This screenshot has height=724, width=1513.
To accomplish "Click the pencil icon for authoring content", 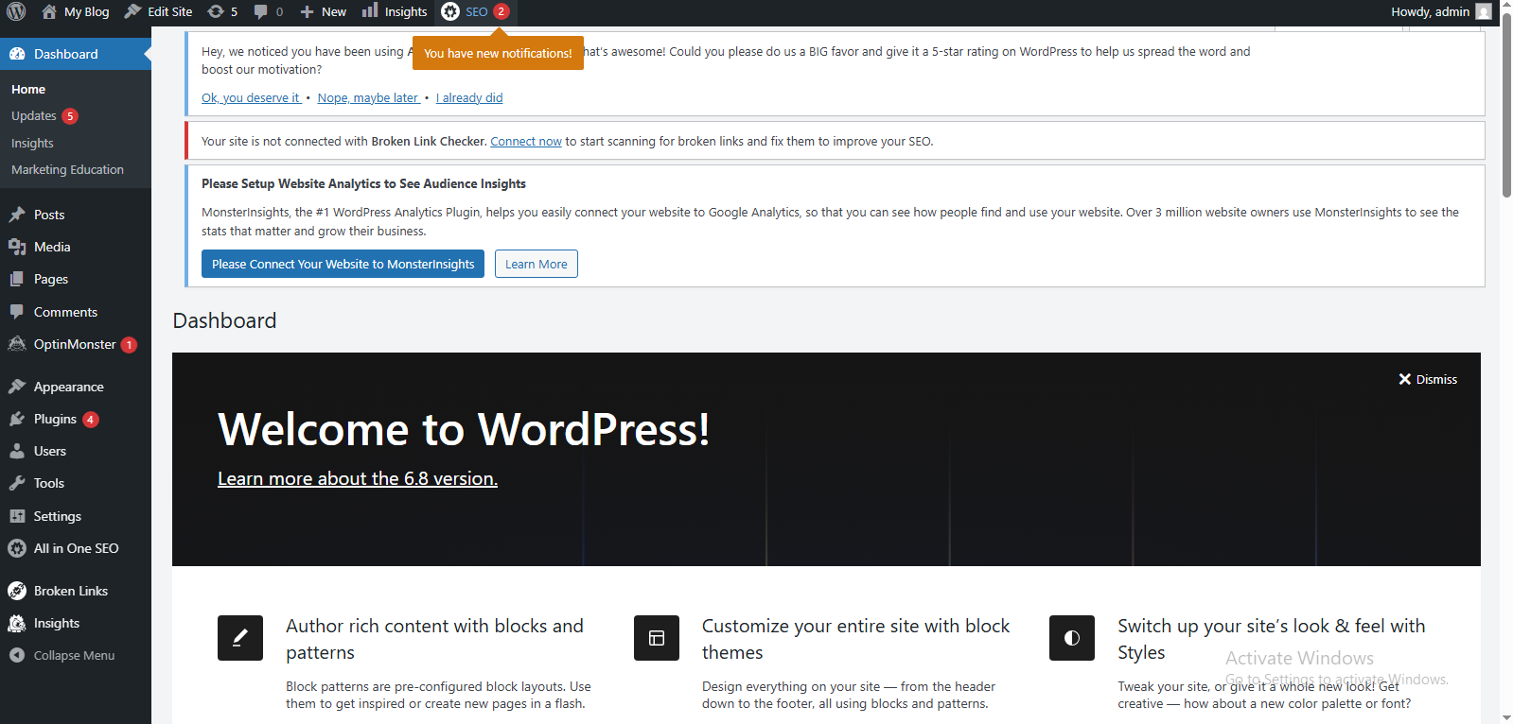I will click(240, 638).
